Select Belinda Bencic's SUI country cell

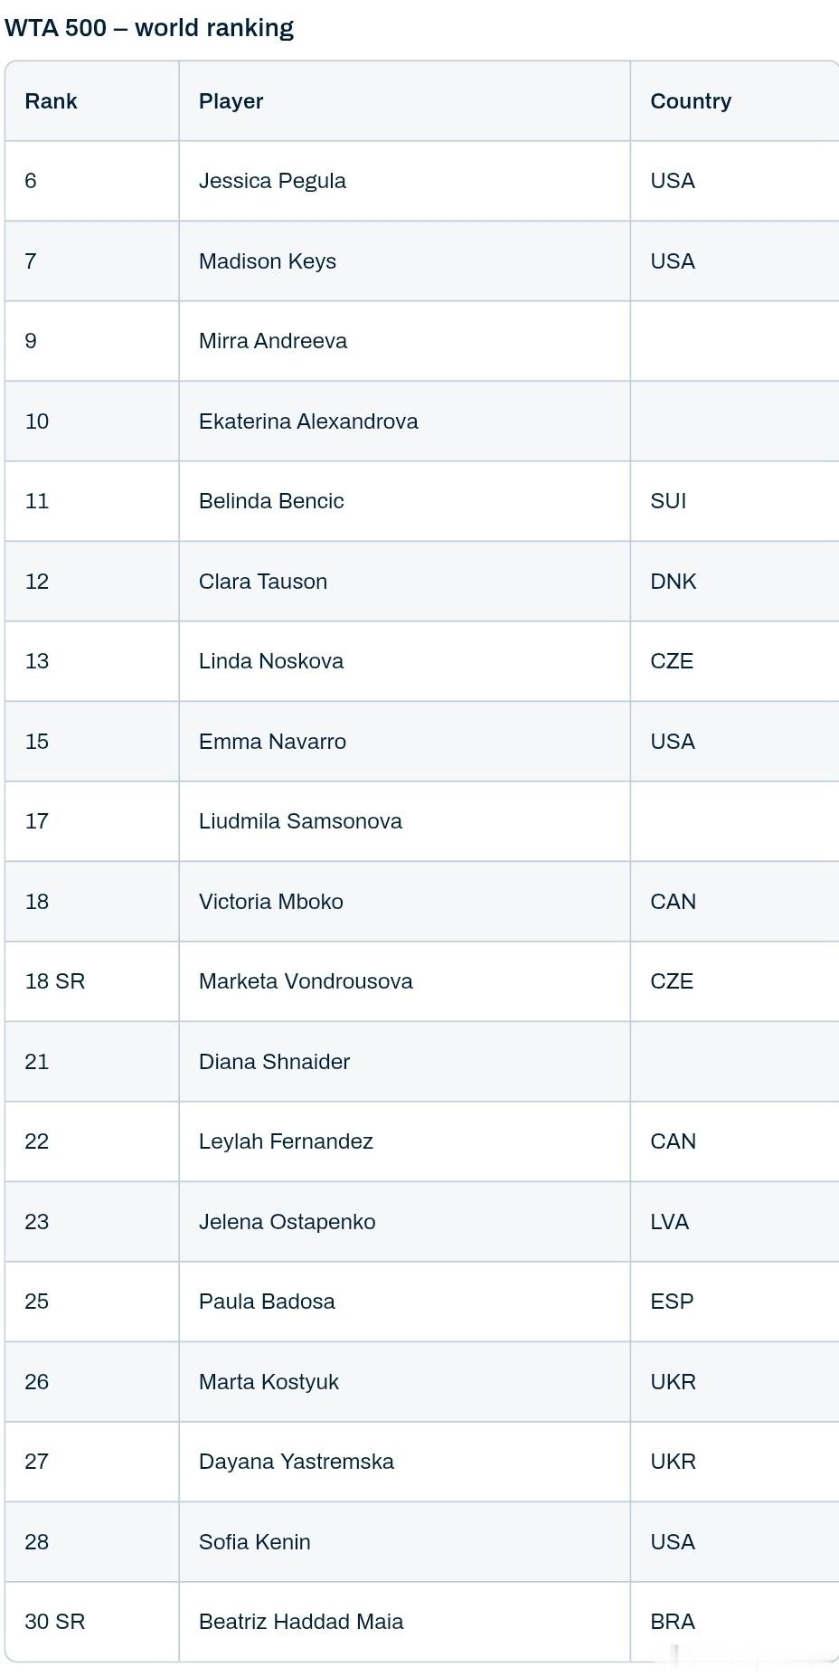click(x=668, y=501)
